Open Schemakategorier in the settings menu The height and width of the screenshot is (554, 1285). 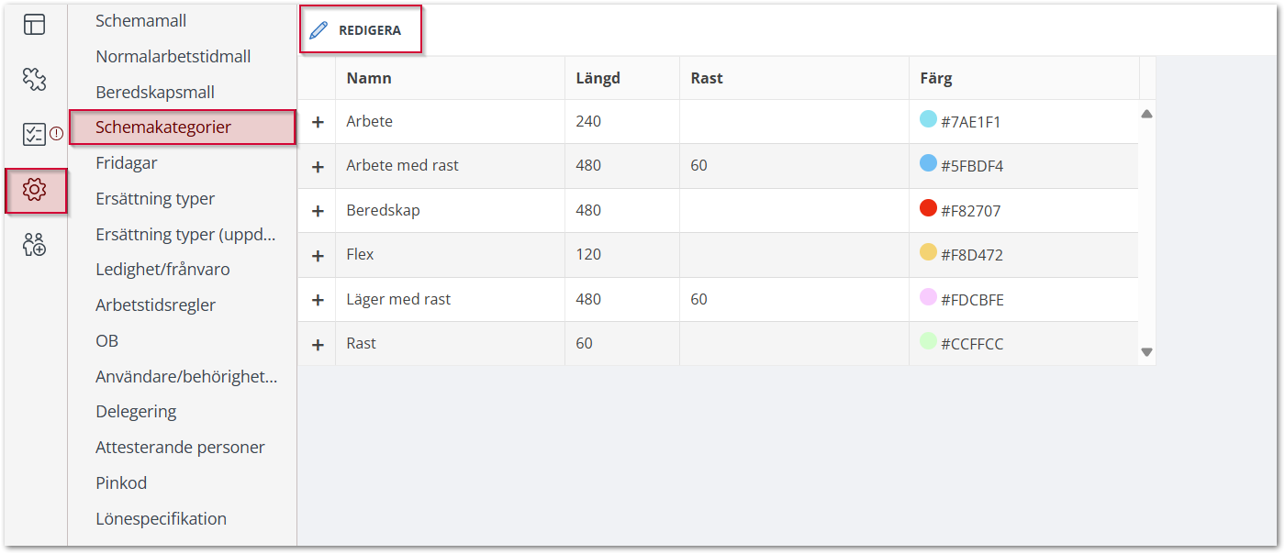[x=163, y=127]
